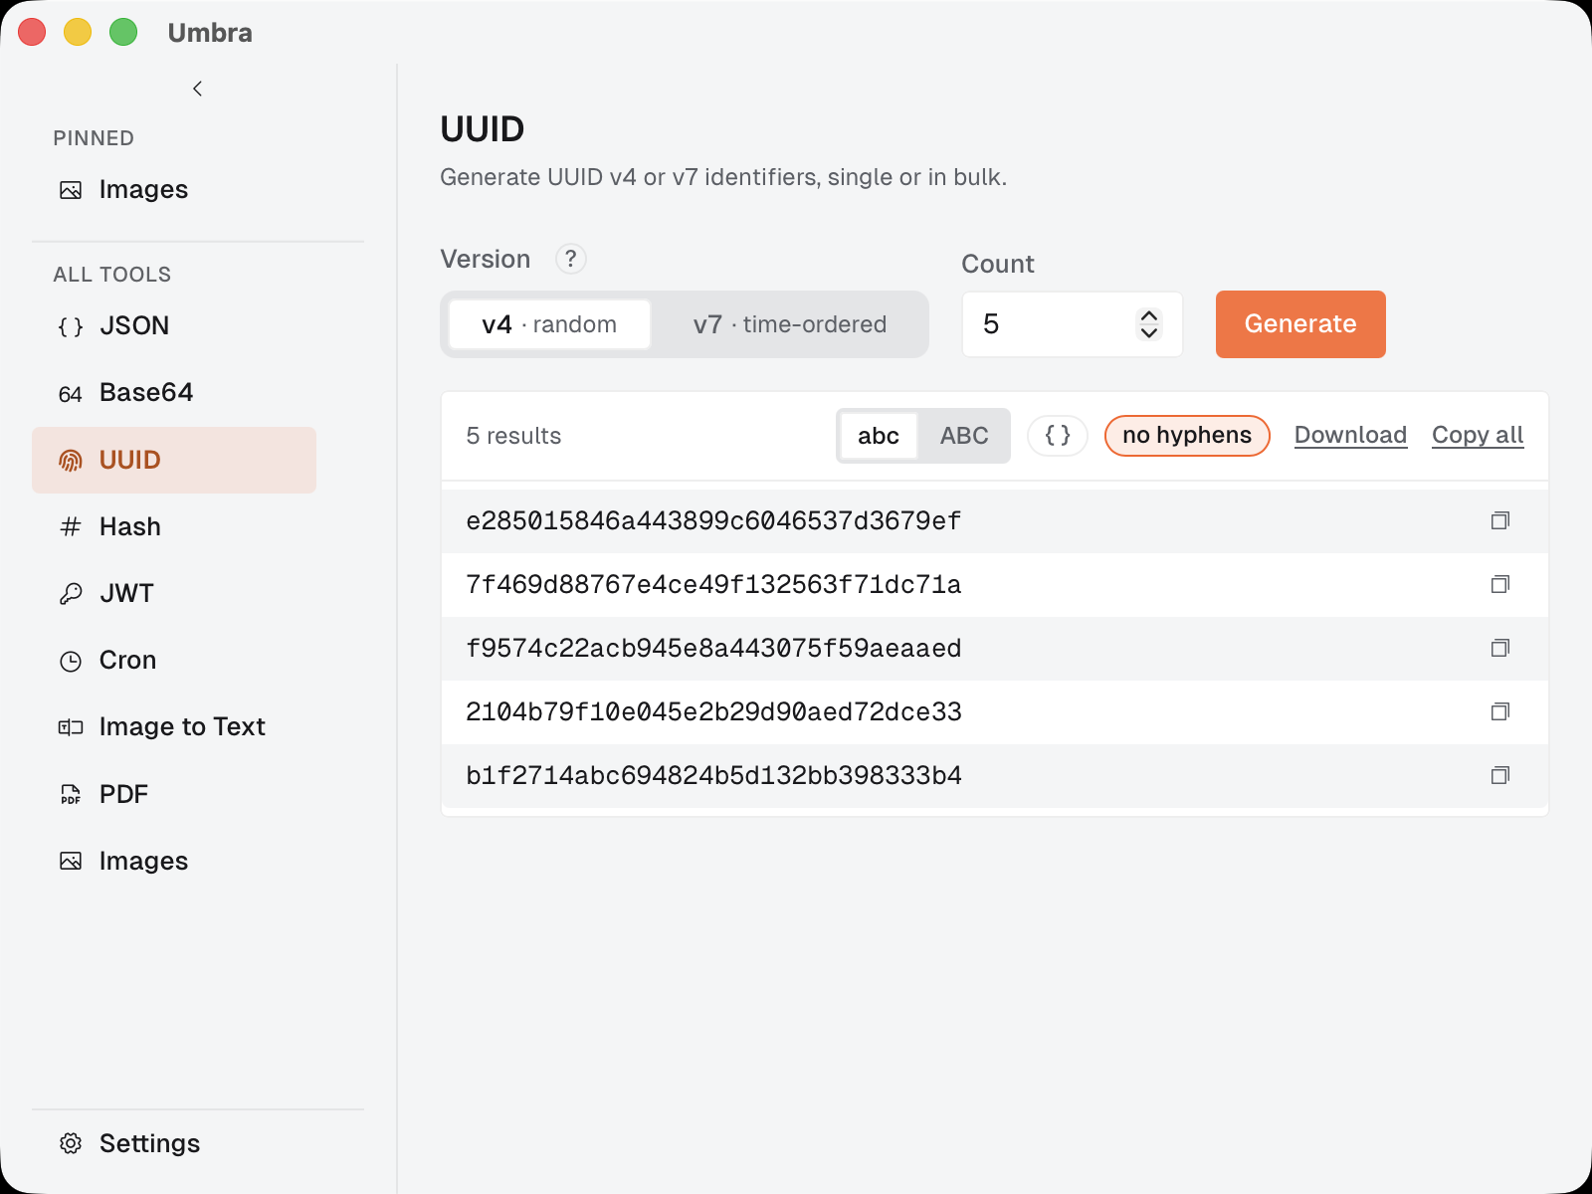Increase the count with up arrow
Image resolution: width=1592 pixels, height=1194 pixels.
(1149, 315)
